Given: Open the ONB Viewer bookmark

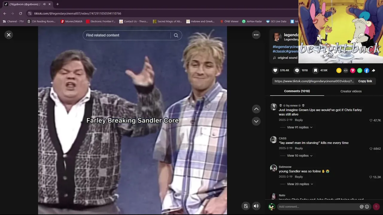Looking at the screenshot, I should point(229,21).
